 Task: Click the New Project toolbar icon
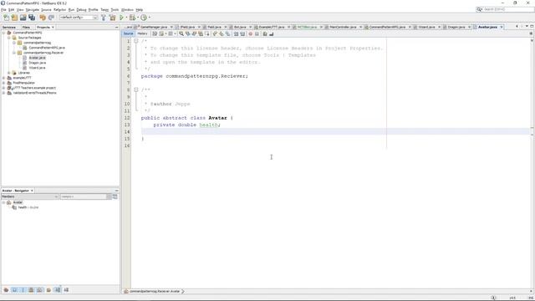click(14, 18)
